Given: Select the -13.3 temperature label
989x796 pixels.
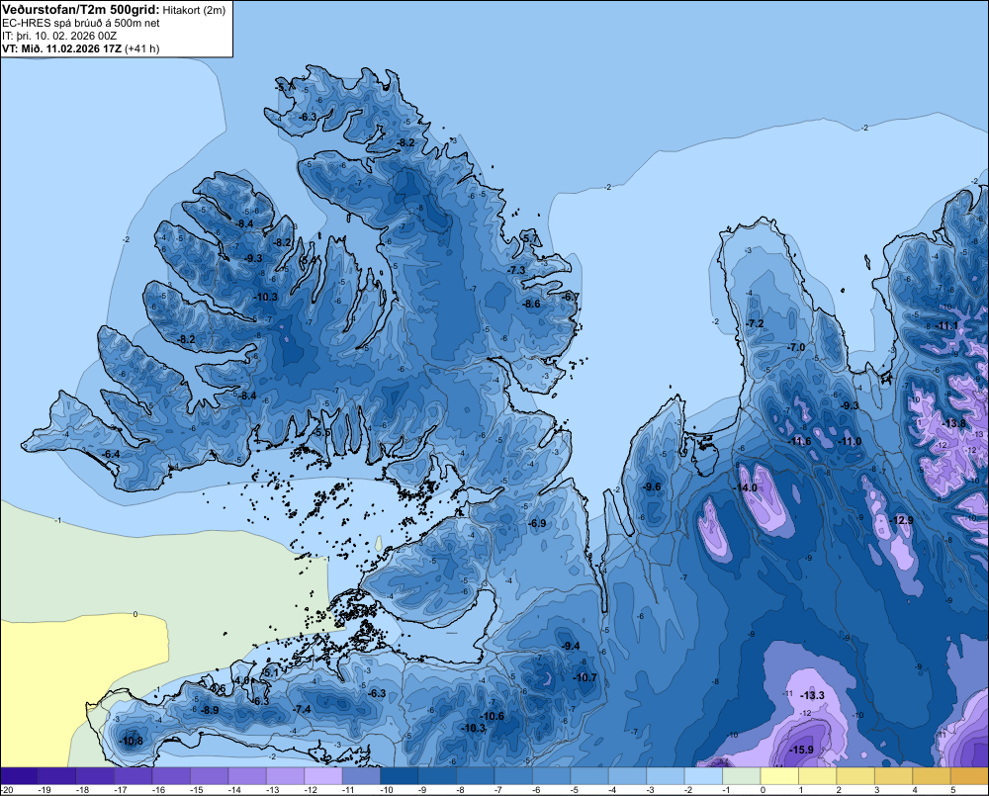Looking at the screenshot, I should [x=812, y=695].
